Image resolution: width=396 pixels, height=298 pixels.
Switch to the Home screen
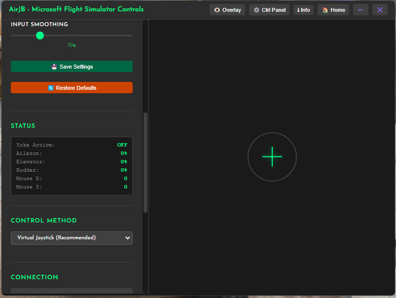333,9
